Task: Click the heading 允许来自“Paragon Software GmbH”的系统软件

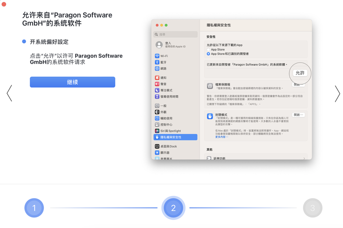Action: pyautogui.click(x=67, y=19)
